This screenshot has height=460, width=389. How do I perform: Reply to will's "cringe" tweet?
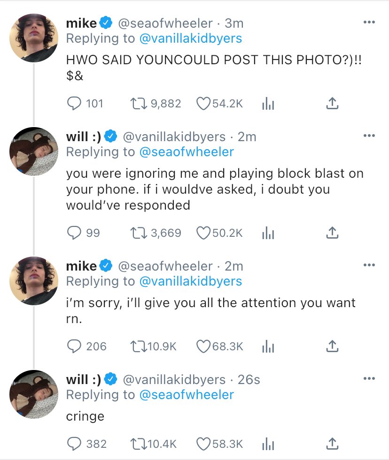73,444
